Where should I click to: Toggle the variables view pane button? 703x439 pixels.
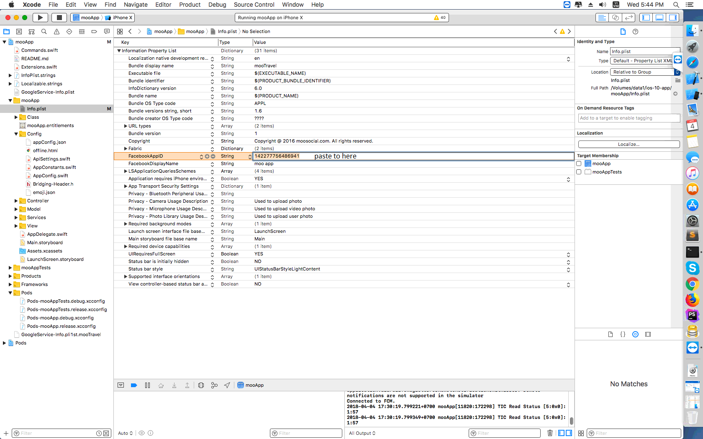click(x=562, y=433)
